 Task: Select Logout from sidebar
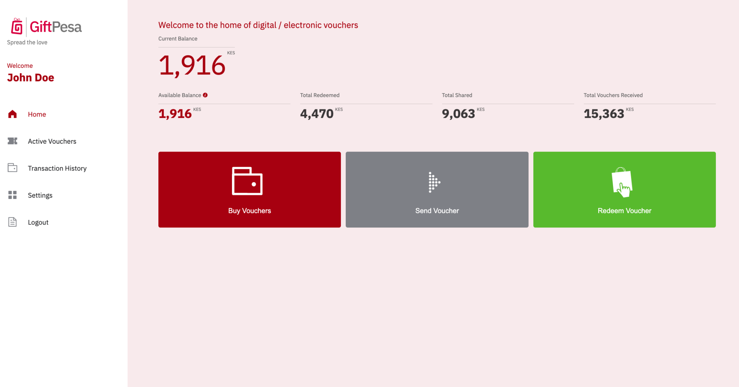38,222
